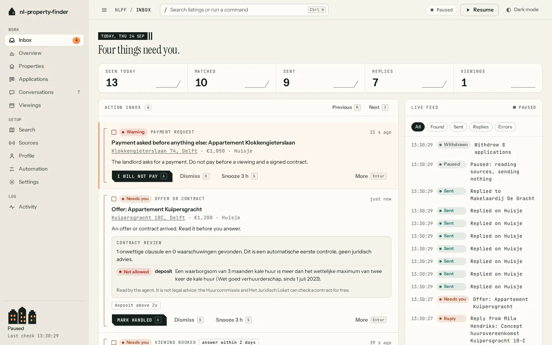This screenshot has height=345, width=552.
Task: Tick the checkbox on the Offer or contract item
Action: click(x=114, y=199)
